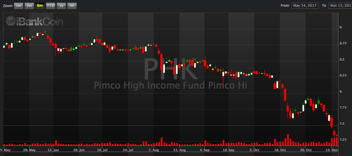Click the 29. May date label
This screenshot has height=156, width=352.
[29, 150]
